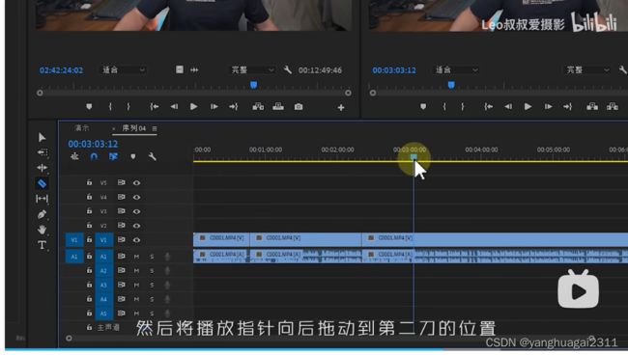Mark In in Source monitor
This screenshot has width=628, height=355.
click(110, 107)
